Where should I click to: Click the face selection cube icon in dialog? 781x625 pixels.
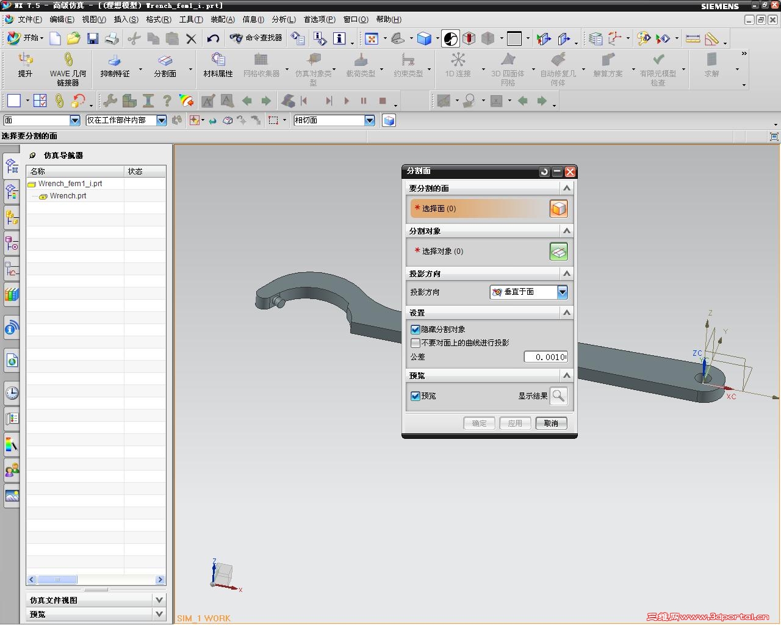point(558,209)
